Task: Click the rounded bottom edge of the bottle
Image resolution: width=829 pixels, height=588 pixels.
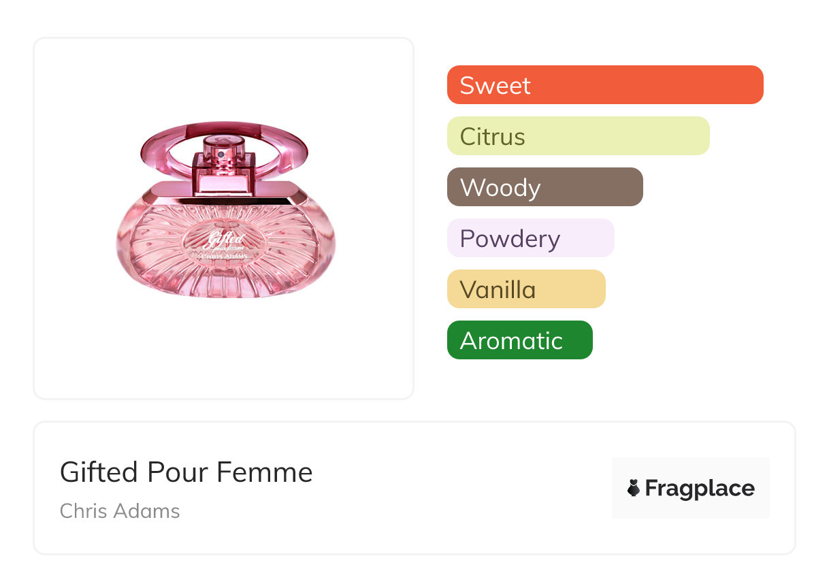Action: (225, 294)
